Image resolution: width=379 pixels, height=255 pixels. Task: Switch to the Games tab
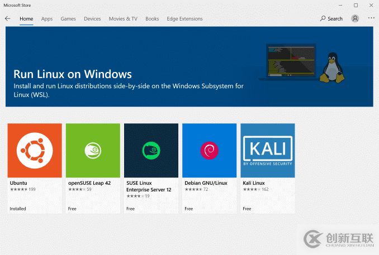(68, 19)
